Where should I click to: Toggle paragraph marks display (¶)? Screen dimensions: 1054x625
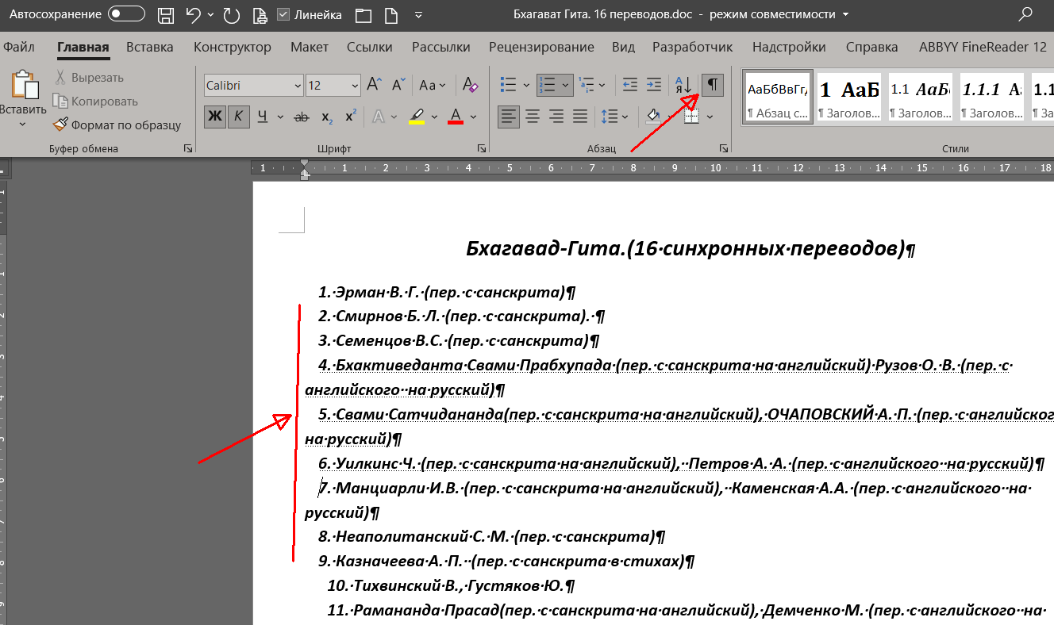[713, 84]
